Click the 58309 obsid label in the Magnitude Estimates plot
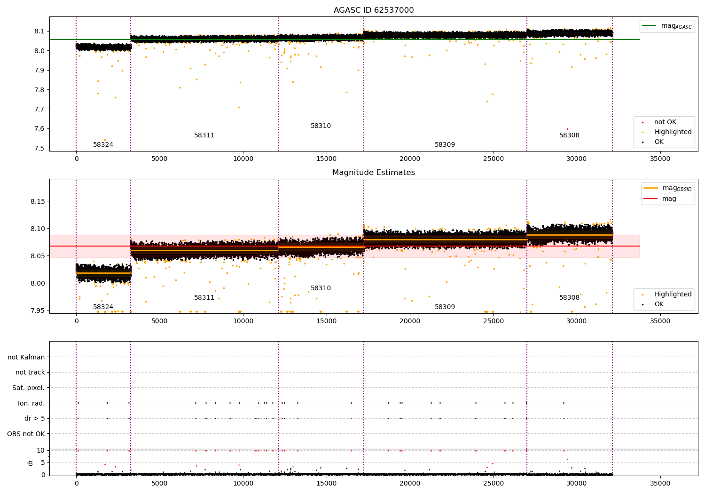 point(445,307)
